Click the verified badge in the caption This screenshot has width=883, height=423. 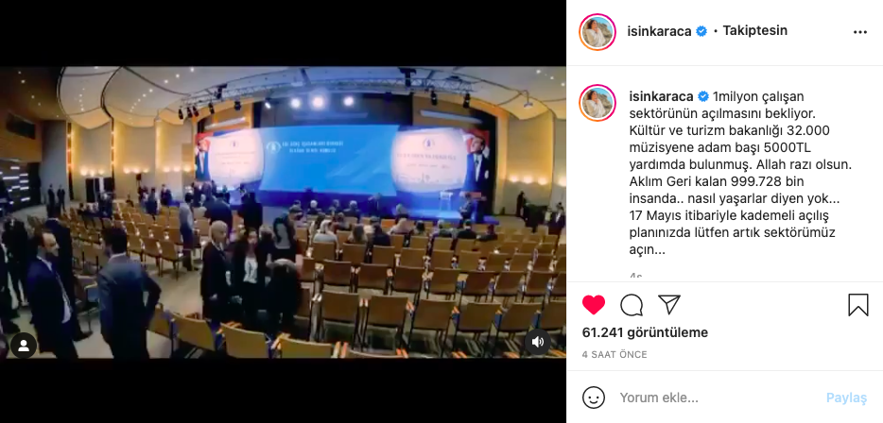click(x=703, y=96)
